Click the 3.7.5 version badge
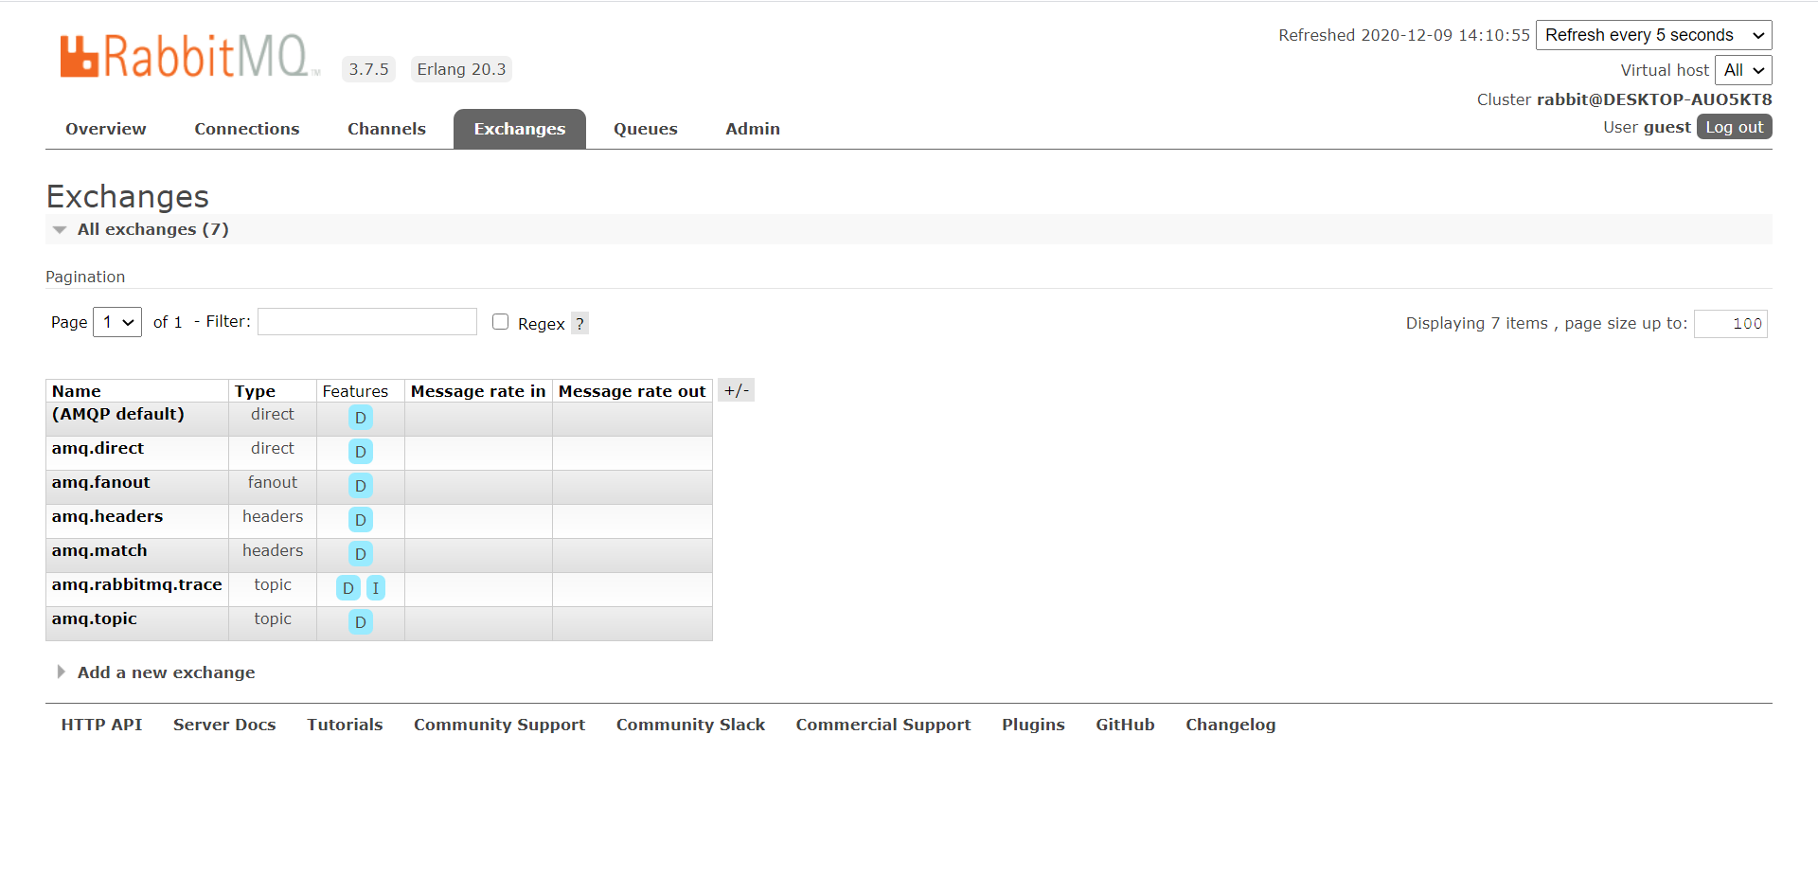The height and width of the screenshot is (878, 1818). click(x=368, y=69)
